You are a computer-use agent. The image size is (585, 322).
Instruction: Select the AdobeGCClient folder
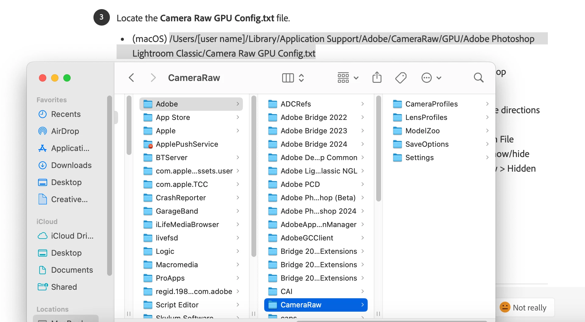(316, 238)
